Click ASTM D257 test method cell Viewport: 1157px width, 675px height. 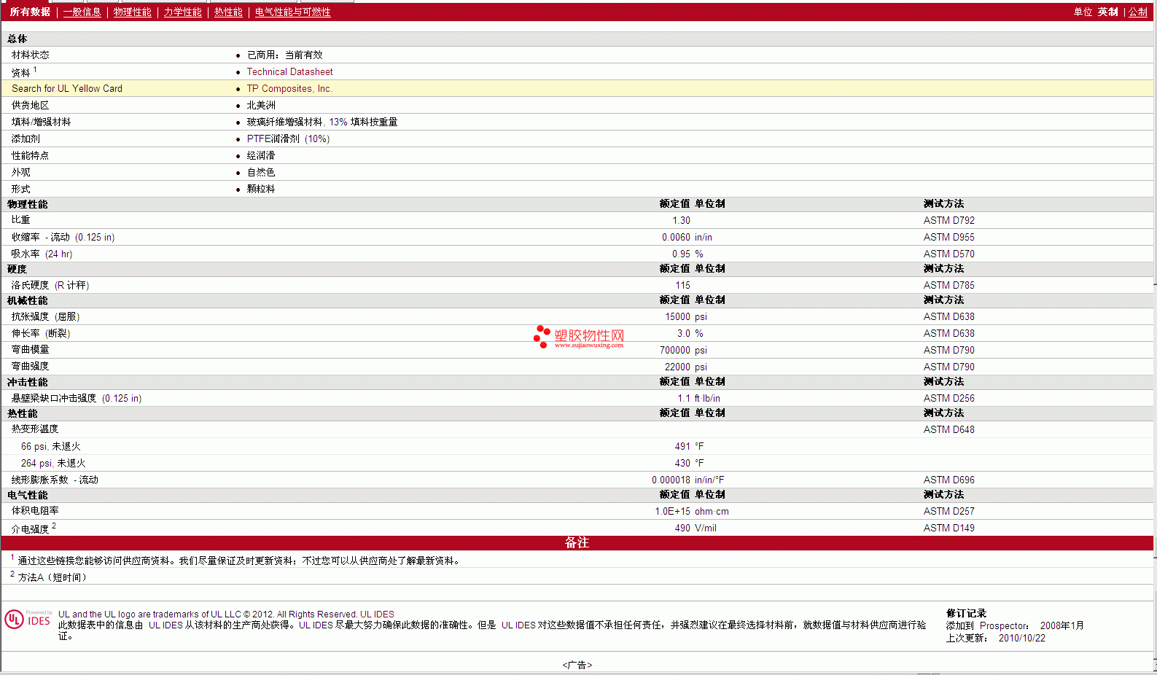948,511
